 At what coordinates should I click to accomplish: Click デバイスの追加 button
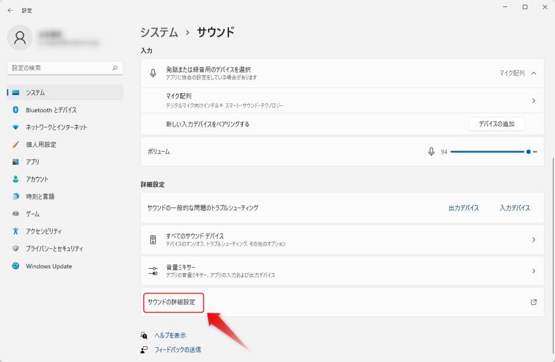click(496, 124)
